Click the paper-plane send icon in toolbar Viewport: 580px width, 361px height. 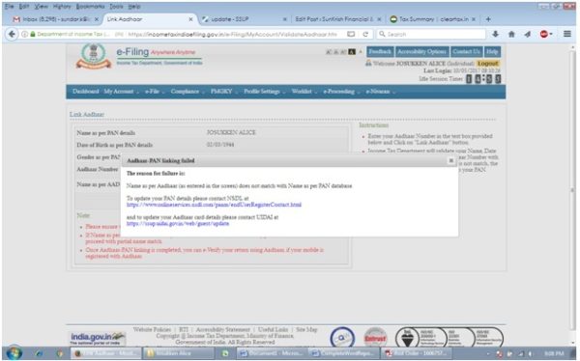(x=528, y=34)
